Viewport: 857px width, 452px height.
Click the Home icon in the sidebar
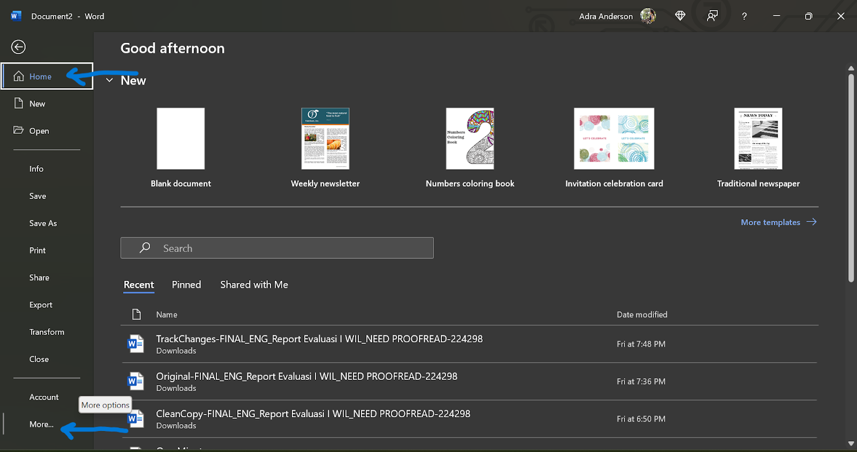click(x=19, y=76)
